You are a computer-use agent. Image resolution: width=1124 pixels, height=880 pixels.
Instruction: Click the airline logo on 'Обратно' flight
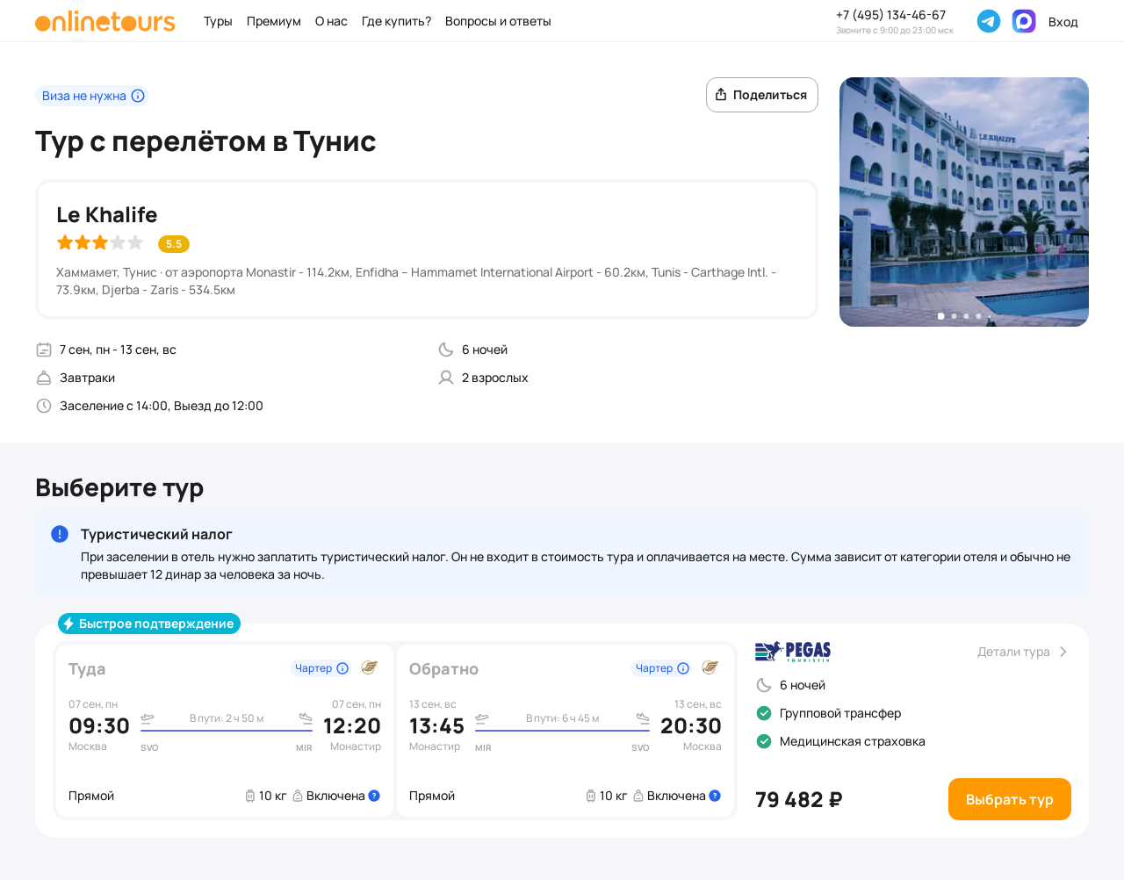click(x=710, y=667)
